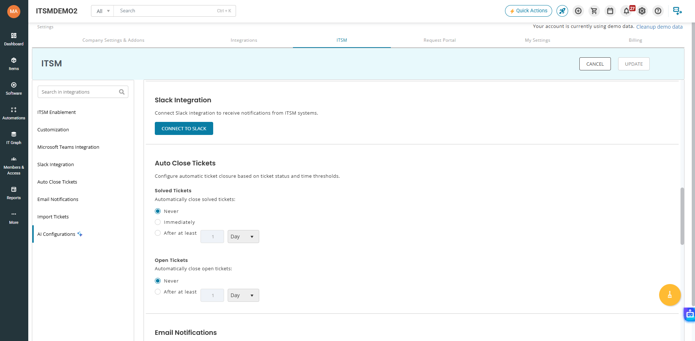Switch to Company Settings & Addons tab
Screen dimensions: 695x341
click(113, 40)
